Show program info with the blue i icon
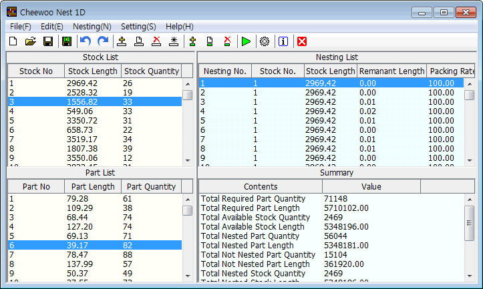483x289 pixels. pos(283,41)
